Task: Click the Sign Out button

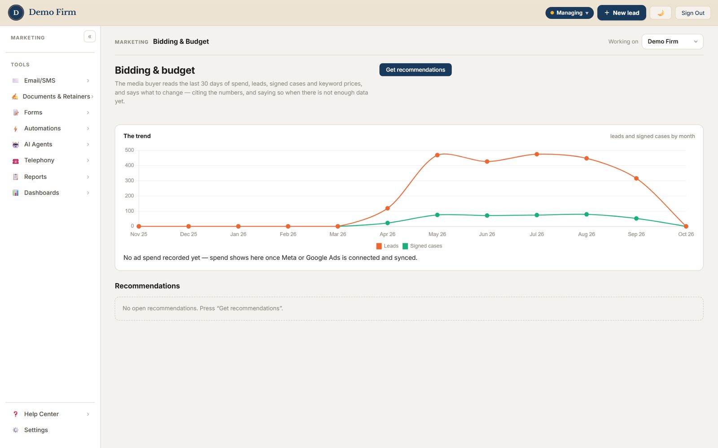Action: (693, 13)
